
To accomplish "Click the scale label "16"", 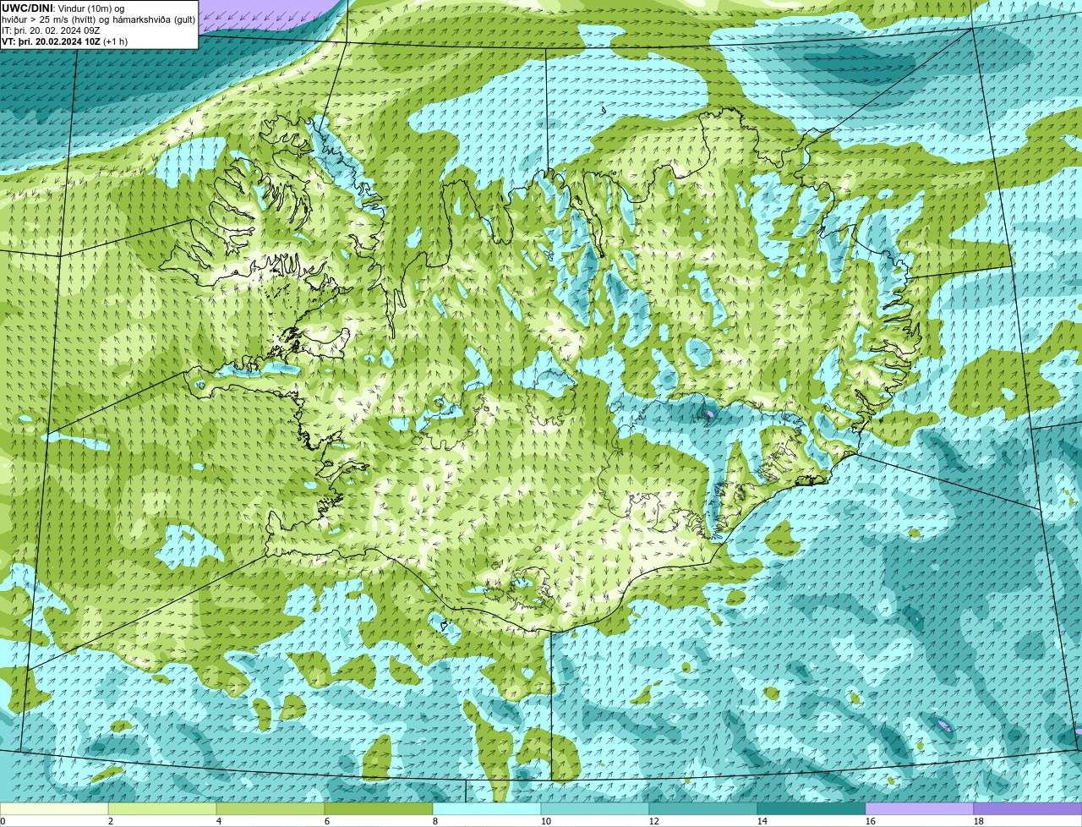I will (x=871, y=821).
